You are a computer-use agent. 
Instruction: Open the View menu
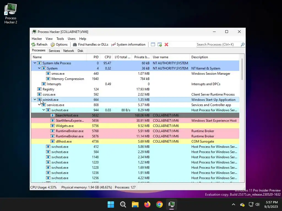point(49,39)
